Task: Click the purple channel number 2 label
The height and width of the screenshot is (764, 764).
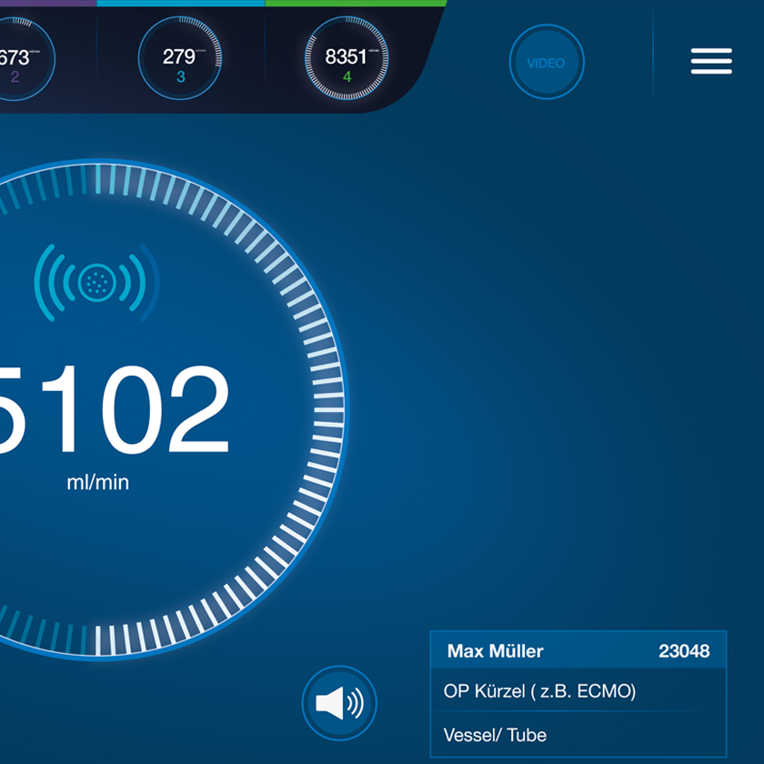Action: 15,77
